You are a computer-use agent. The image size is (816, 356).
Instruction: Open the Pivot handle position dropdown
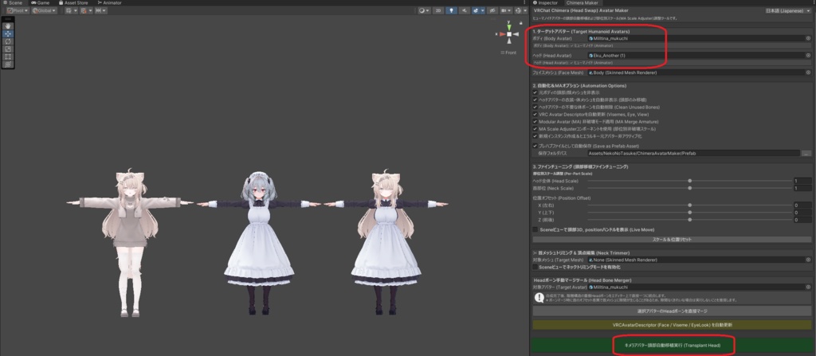coord(18,10)
